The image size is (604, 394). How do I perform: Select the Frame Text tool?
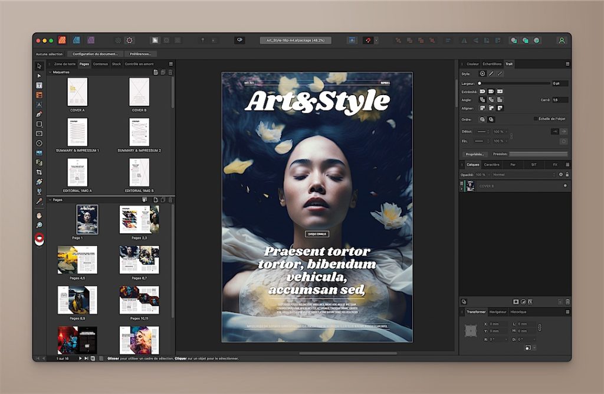pos(40,85)
